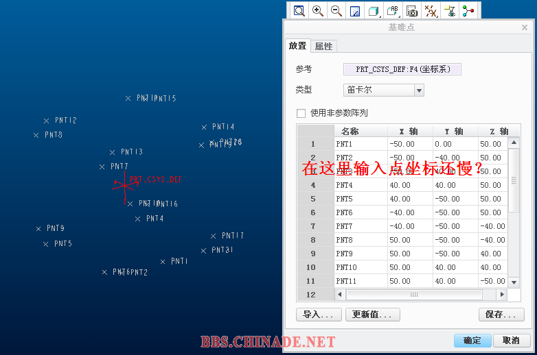Click the horizontal scroll left arrow

(x=340, y=295)
